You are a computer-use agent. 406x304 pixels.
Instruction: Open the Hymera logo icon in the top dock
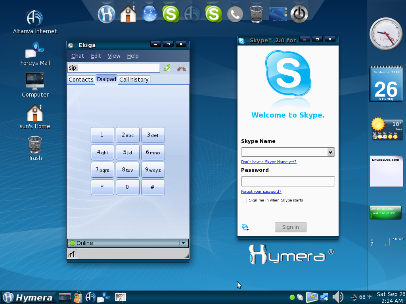pos(107,14)
